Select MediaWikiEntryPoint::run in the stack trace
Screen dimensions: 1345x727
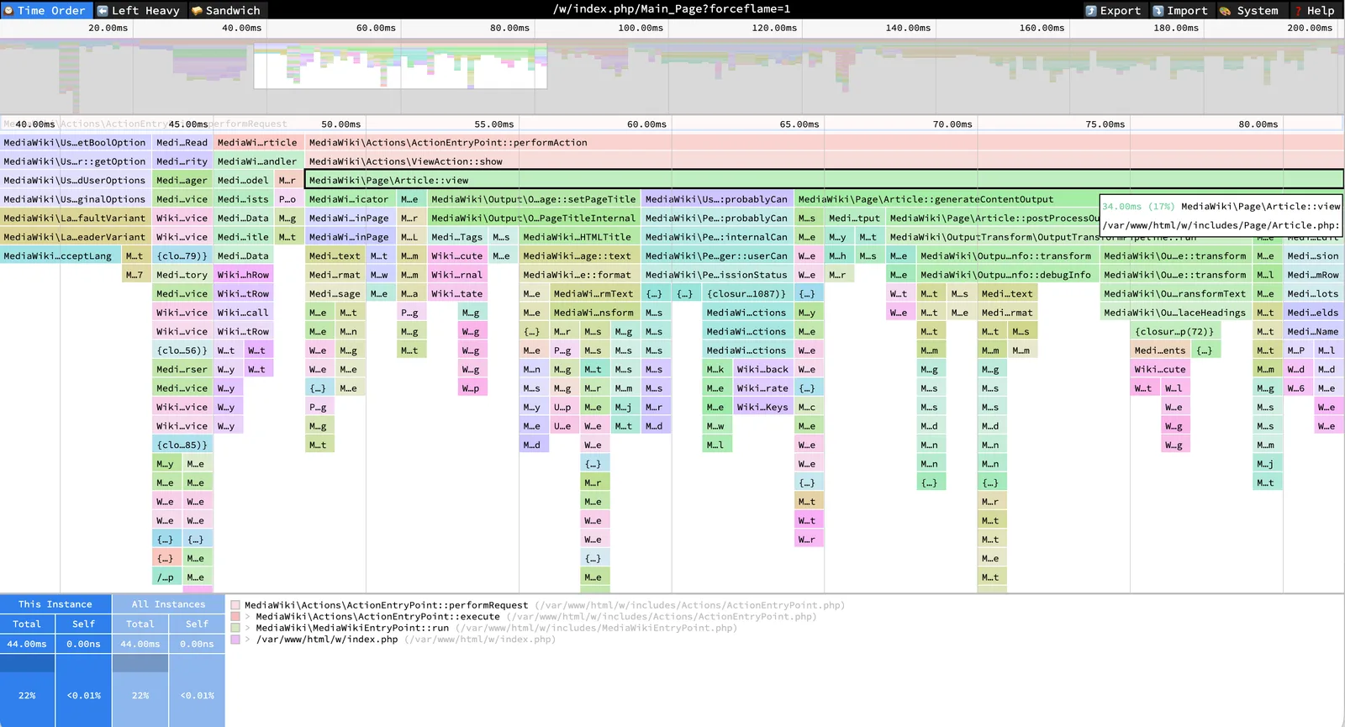click(352, 628)
